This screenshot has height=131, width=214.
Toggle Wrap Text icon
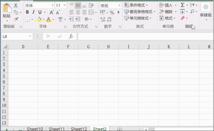click(x=91, y=5)
